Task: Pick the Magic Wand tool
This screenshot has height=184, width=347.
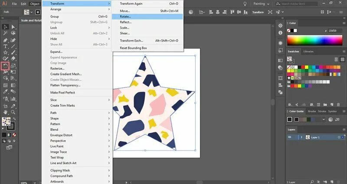Action: point(5,33)
